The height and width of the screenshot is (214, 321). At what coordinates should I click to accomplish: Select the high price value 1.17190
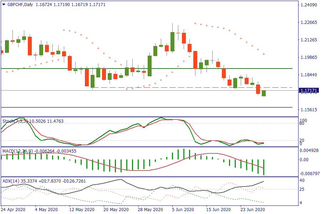62,5
